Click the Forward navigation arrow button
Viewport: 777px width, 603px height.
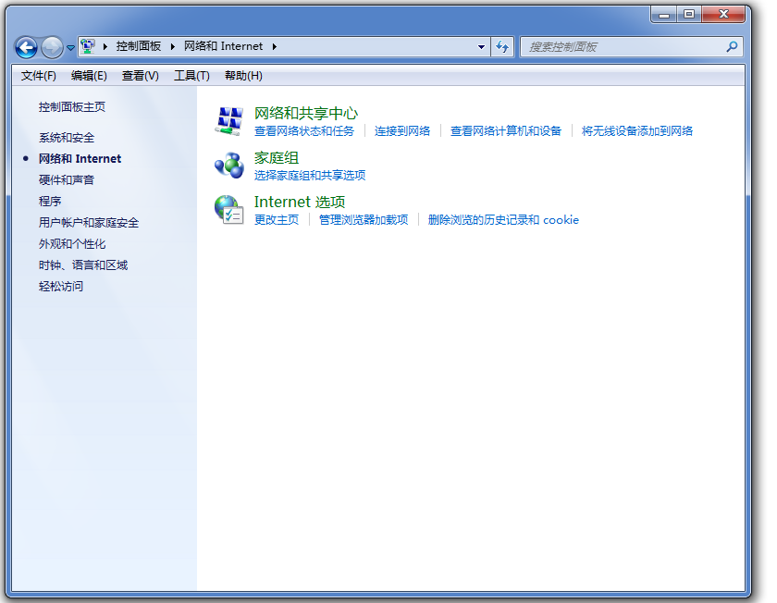click(x=52, y=47)
